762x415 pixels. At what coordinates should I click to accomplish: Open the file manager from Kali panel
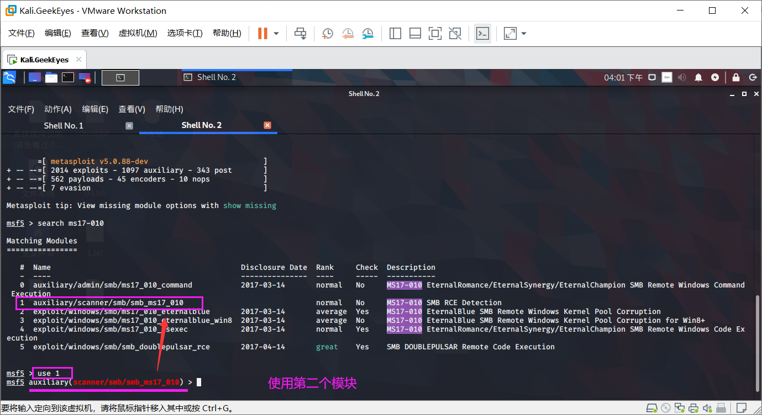51,78
